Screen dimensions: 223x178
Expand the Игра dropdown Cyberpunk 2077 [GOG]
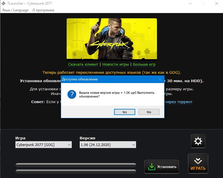(x=43, y=145)
